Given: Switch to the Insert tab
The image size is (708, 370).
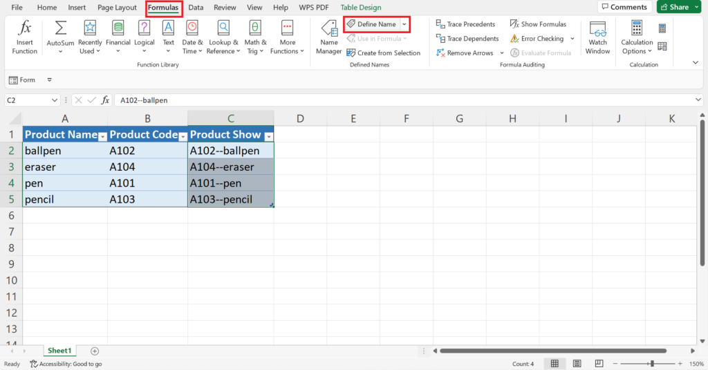Looking at the screenshot, I should pos(77,7).
